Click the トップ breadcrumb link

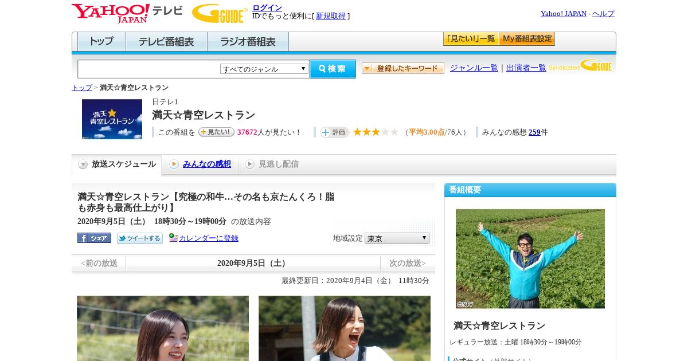(82, 88)
